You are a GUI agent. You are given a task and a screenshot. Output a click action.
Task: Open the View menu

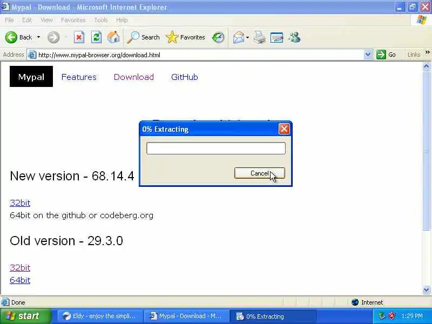point(46,20)
